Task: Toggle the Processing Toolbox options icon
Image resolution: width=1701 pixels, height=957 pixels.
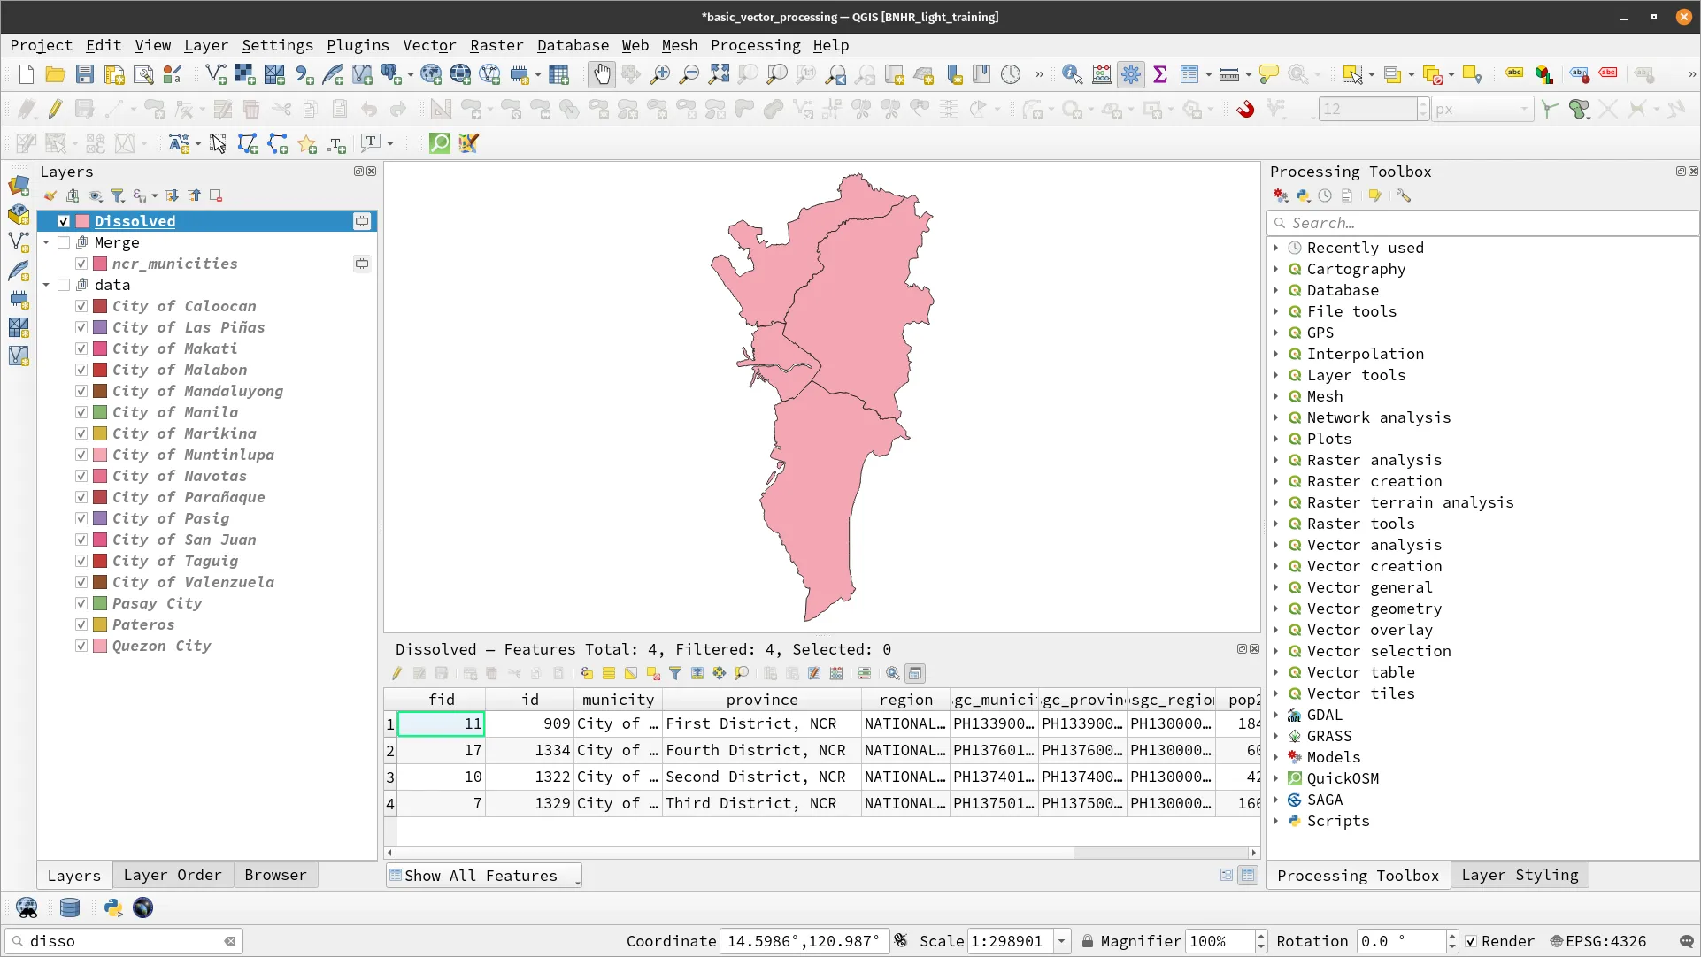Action: point(1404,195)
